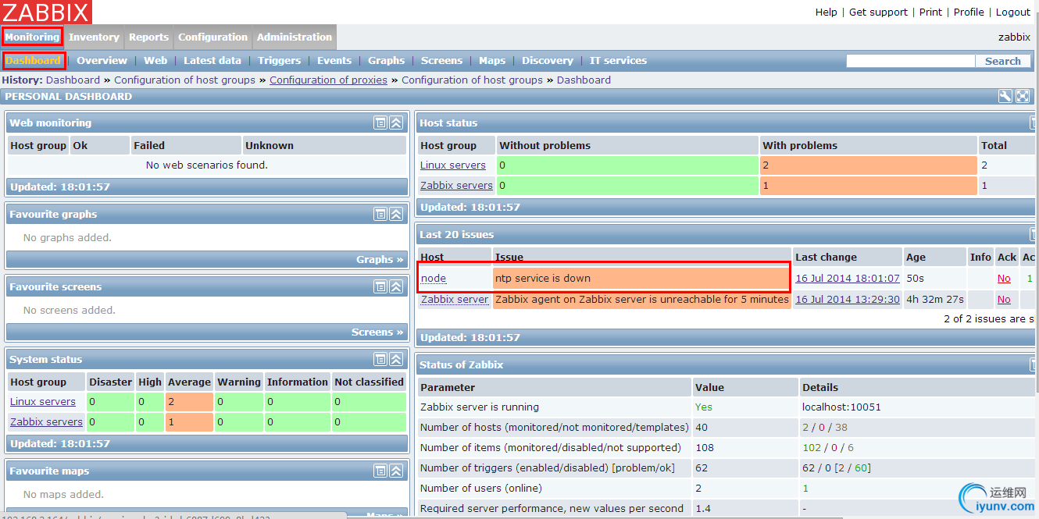Viewport: 1039px width, 519px height.
Task: Open the Maps submenu item
Action: point(492,60)
